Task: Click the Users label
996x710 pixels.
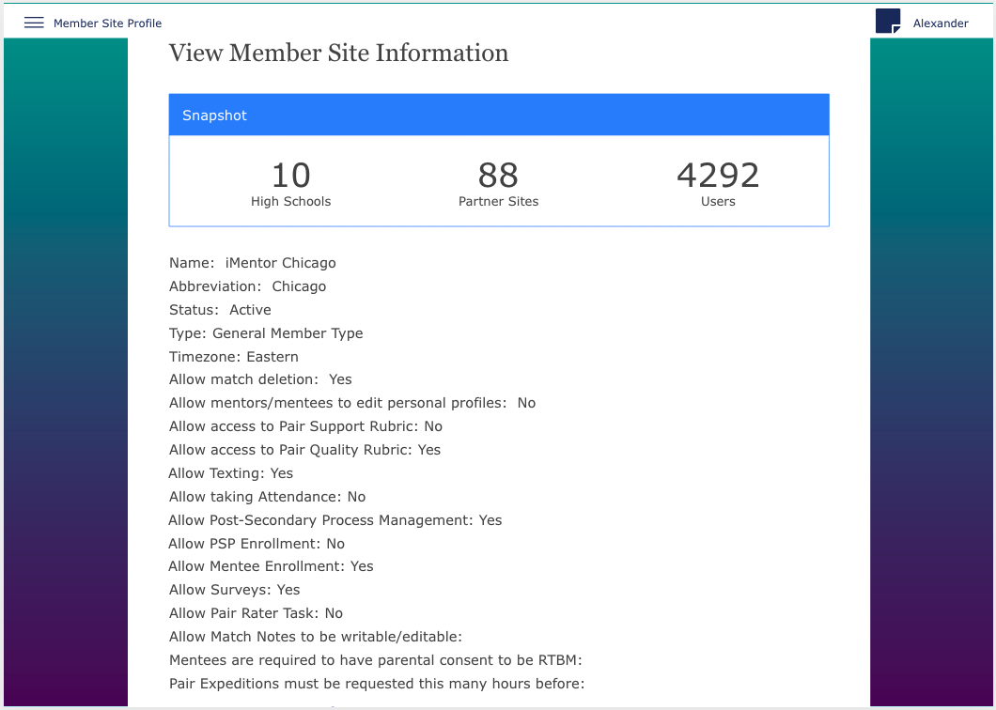Action: point(718,201)
